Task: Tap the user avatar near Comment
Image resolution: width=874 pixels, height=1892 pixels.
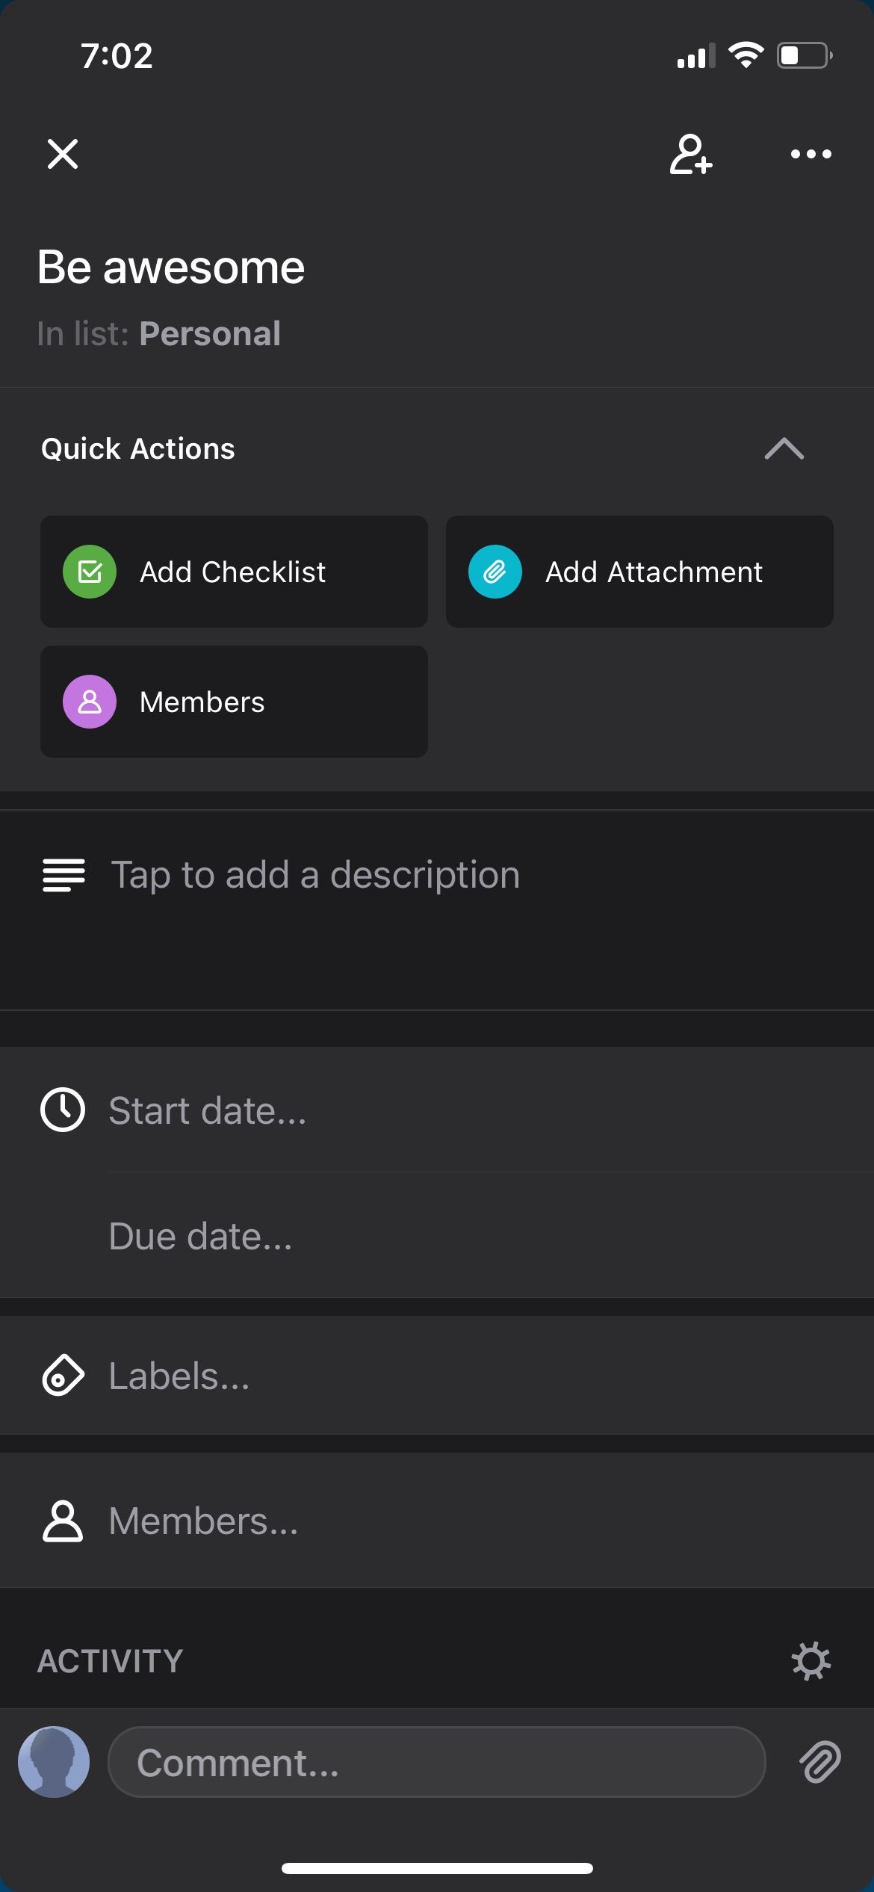Action: pyautogui.click(x=54, y=1762)
